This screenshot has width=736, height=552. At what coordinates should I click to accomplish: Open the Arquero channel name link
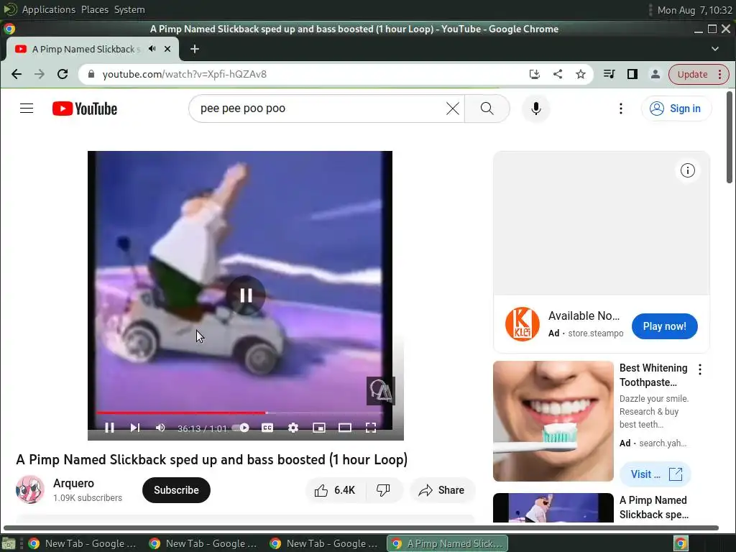(73, 483)
